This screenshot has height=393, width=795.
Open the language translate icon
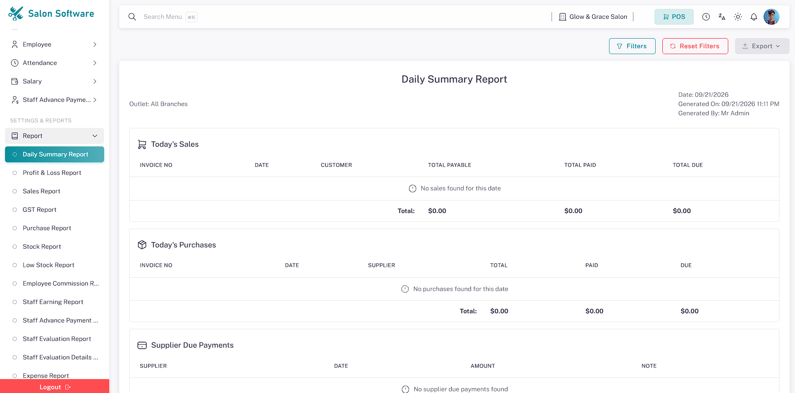(722, 17)
